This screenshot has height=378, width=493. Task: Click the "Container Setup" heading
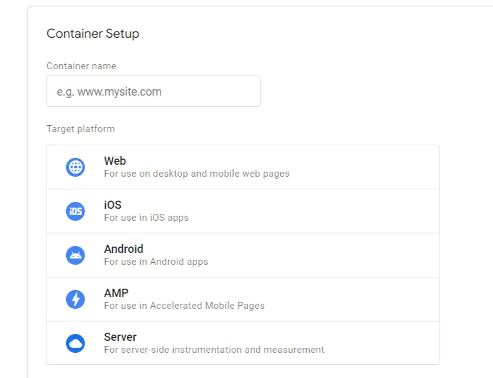(x=93, y=33)
